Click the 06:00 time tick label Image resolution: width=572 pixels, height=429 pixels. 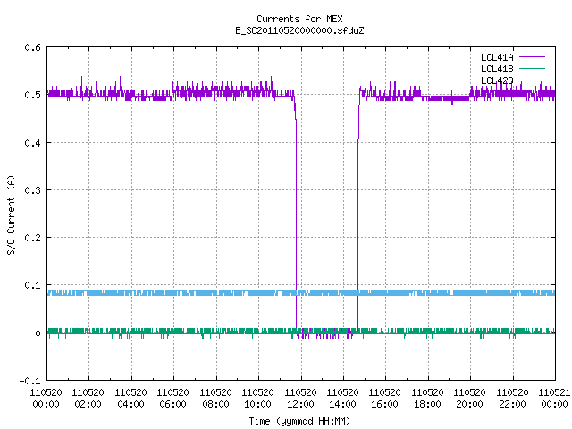pyautogui.click(x=173, y=404)
